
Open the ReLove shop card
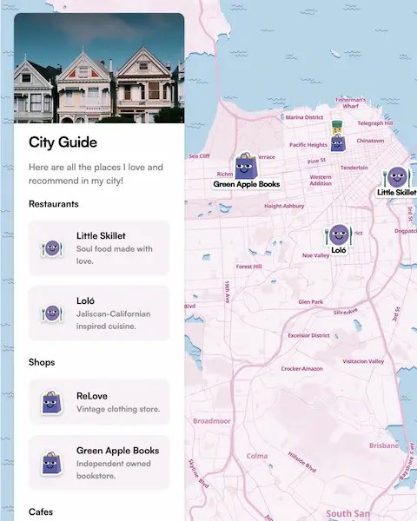(x=99, y=402)
